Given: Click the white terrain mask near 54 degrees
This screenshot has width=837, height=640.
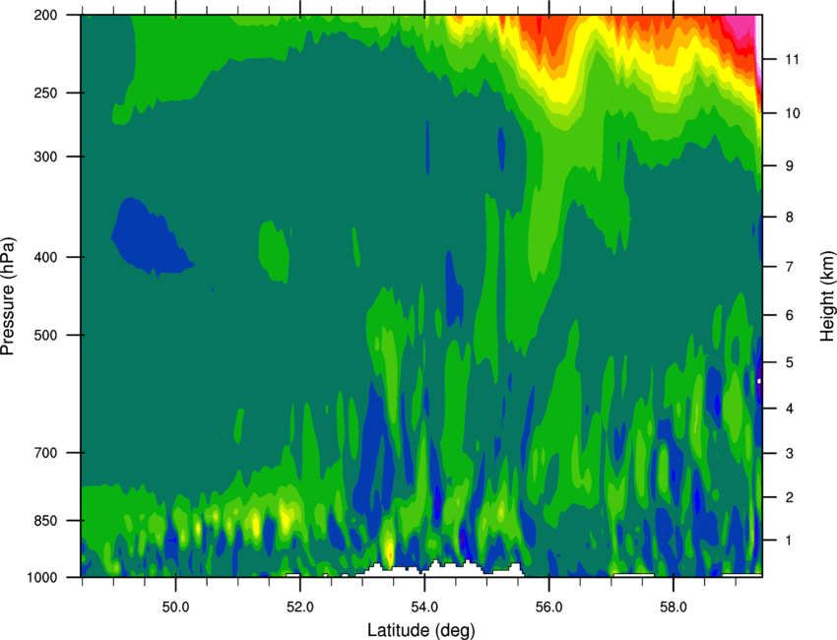Looking at the screenshot, I should click(x=438, y=569).
